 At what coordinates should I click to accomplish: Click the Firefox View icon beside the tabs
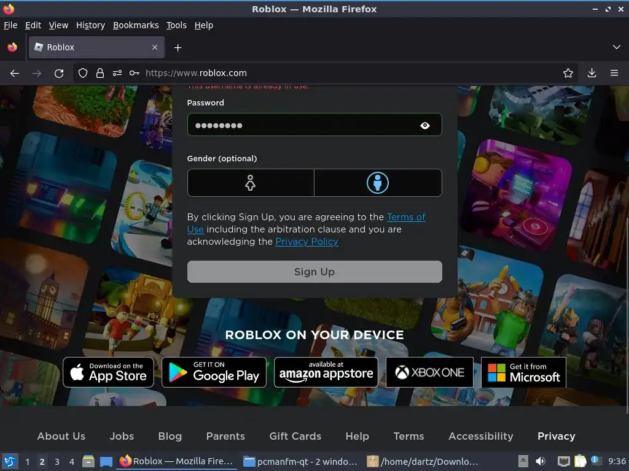pos(12,47)
